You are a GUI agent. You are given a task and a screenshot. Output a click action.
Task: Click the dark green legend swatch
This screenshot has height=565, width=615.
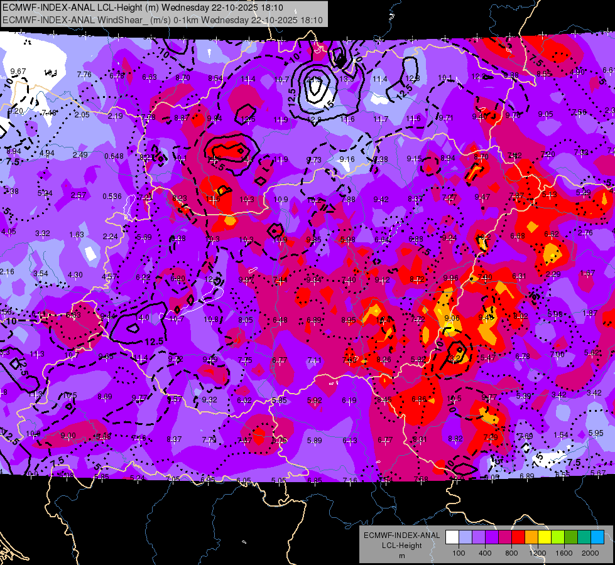(571, 537)
